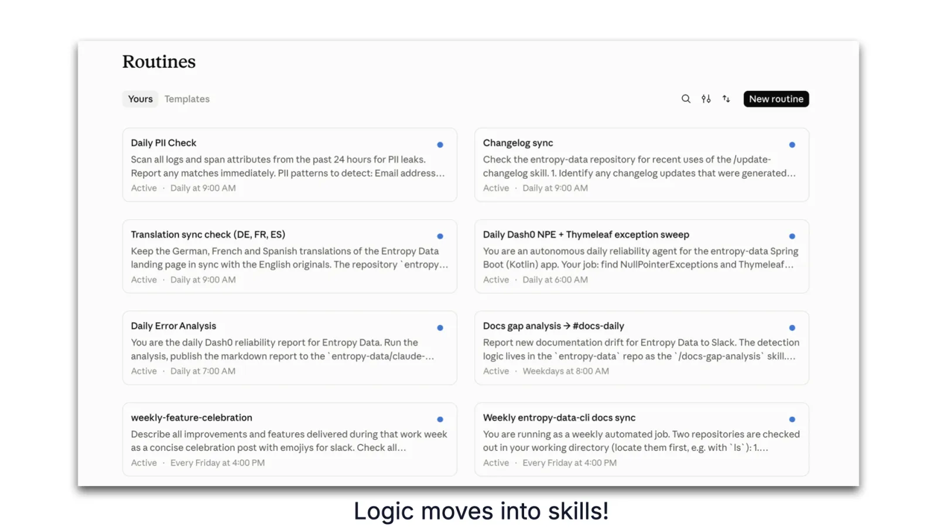The width and height of the screenshot is (937, 527).
Task: Switch to the Yours tab
Action: point(140,99)
